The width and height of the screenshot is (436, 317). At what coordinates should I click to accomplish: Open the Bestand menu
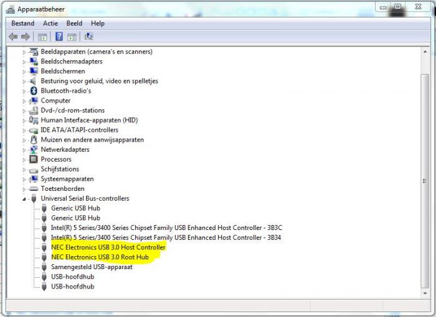point(23,24)
